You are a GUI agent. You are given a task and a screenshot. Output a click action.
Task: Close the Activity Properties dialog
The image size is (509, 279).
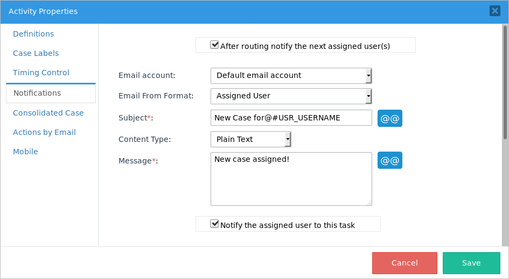coord(494,11)
